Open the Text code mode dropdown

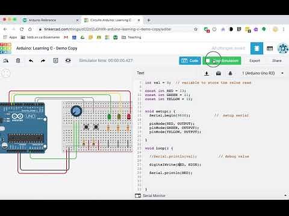click(140, 73)
